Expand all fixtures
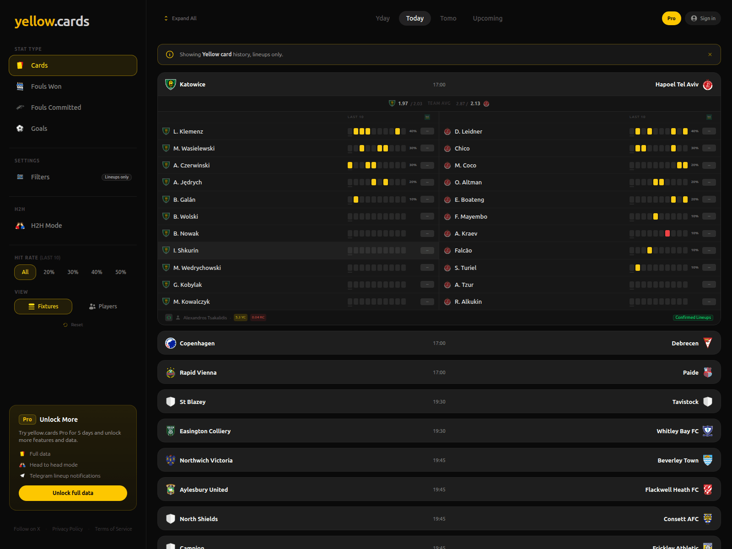The height and width of the screenshot is (549, 732). (x=180, y=18)
